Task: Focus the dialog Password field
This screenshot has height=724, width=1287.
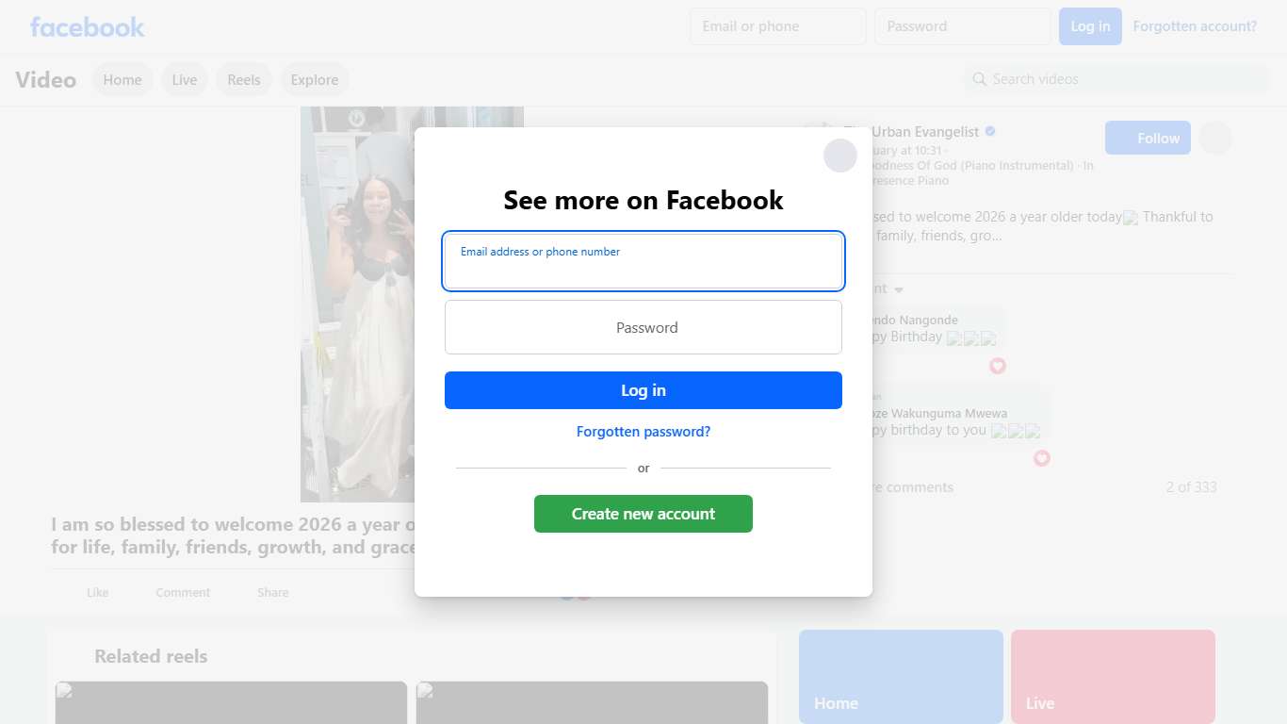Action: (643, 327)
